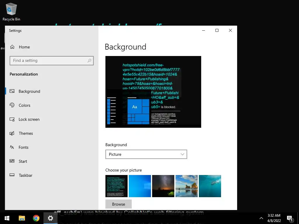Click the Background picture icon in sidebar
The image size is (299, 224).
tap(12, 91)
